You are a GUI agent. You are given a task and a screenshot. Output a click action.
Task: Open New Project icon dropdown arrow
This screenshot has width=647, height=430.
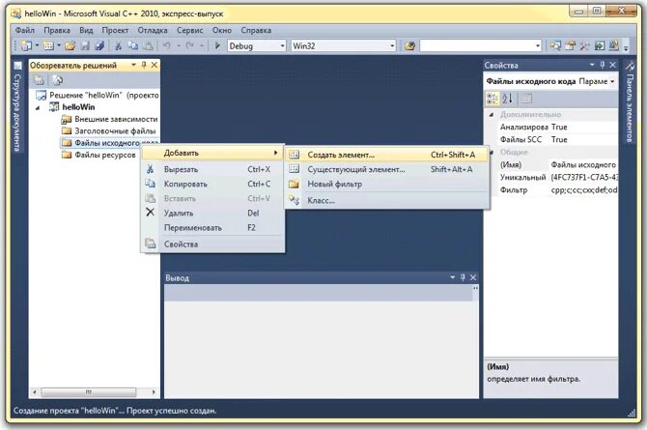pos(37,45)
